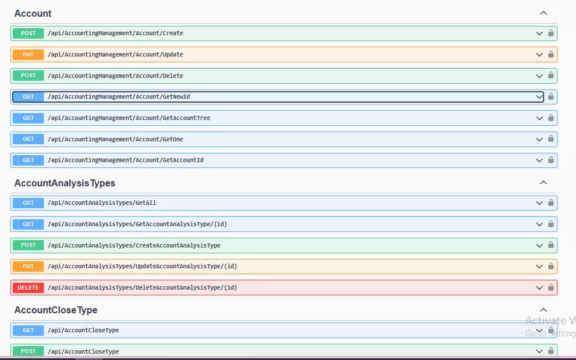Click the authorization padlock on GetAccountId
The height and width of the screenshot is (360, 576).
[550, 160]
